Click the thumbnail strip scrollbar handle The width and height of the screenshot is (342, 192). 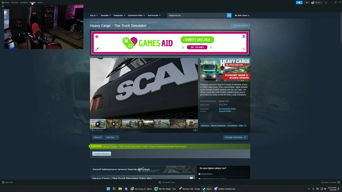(99, 130)
